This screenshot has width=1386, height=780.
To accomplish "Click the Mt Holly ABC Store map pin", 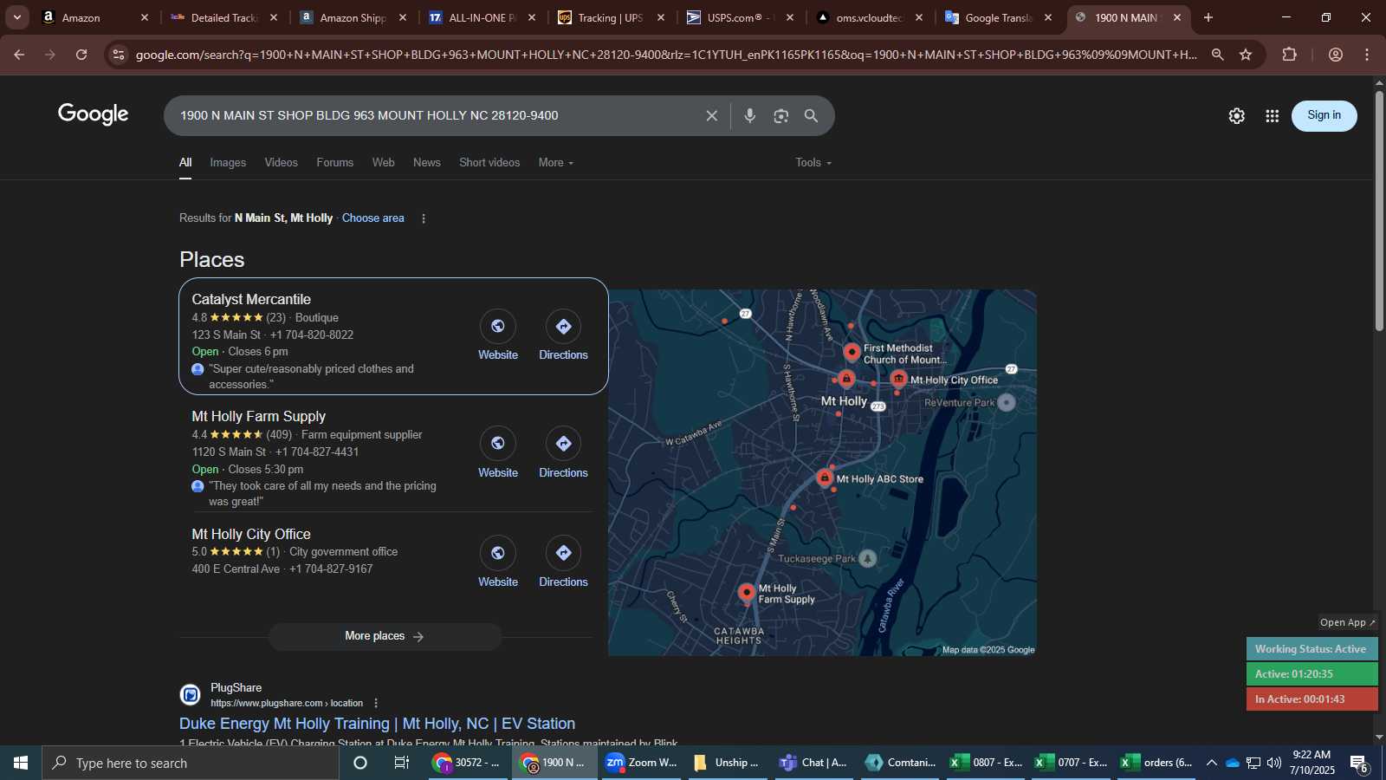I will tap(825, 478).
